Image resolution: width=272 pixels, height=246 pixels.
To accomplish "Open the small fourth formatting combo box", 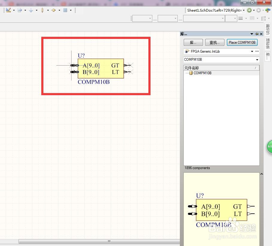I will pos(231,18).
